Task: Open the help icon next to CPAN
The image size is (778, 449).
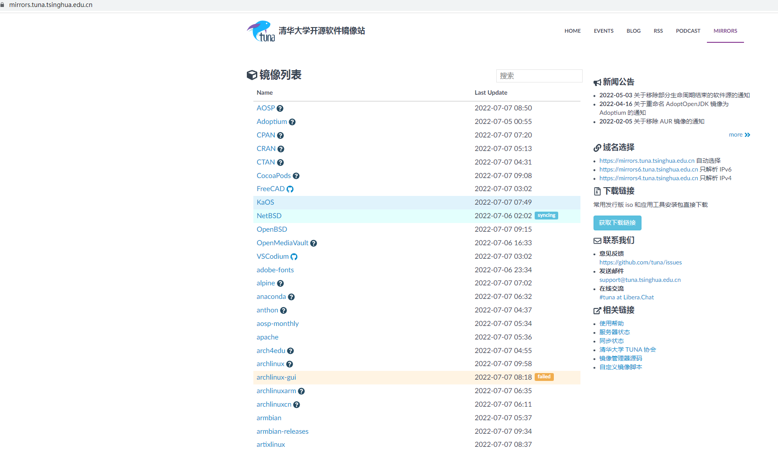Action: (x=280, y=136)
